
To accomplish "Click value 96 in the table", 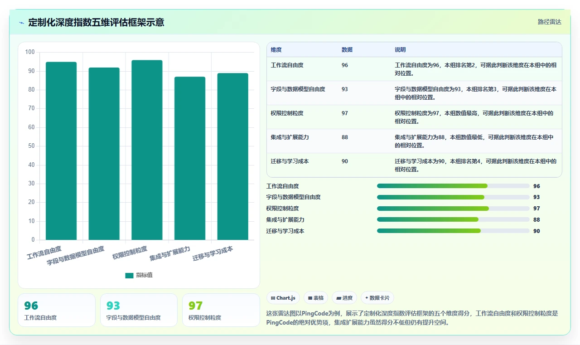I will click(345, 65).
